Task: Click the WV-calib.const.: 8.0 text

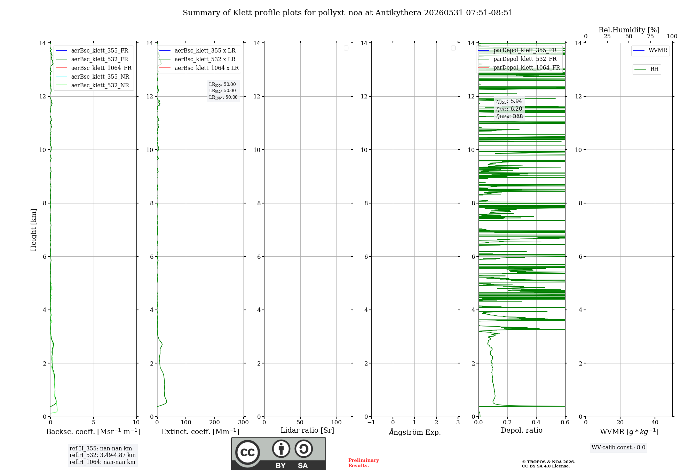Action: 618,448
